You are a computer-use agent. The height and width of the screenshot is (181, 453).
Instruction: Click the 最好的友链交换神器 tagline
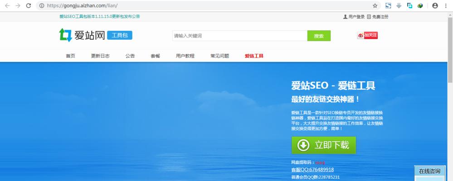tap(326, 100)
